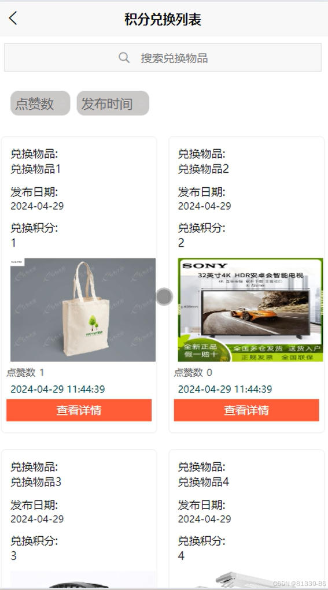Open the canvas tote bag image

tap(83, 310)
